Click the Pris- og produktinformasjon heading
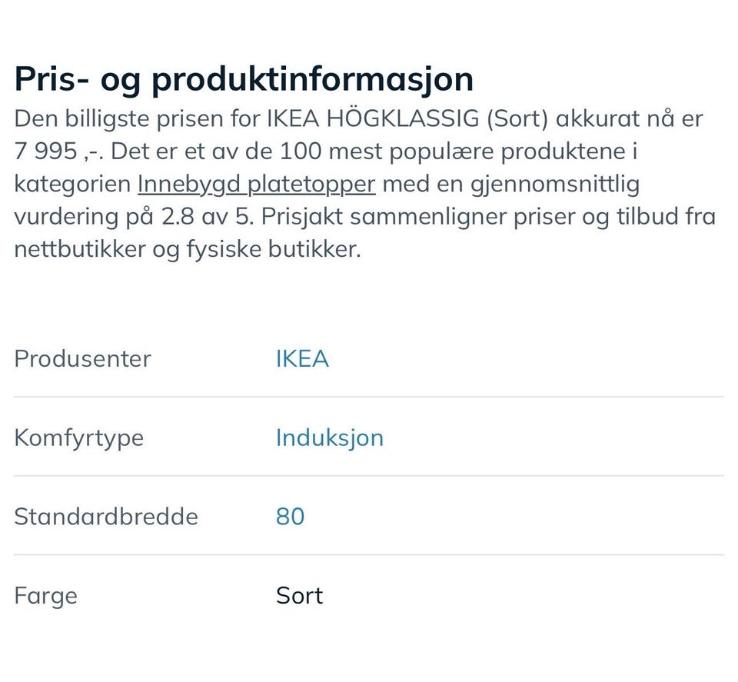738x682 pixels. point(244,80)
